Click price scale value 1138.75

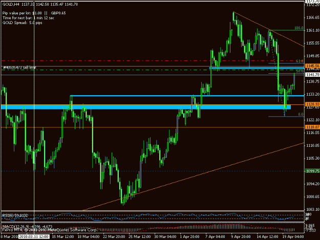click(313, 81)
